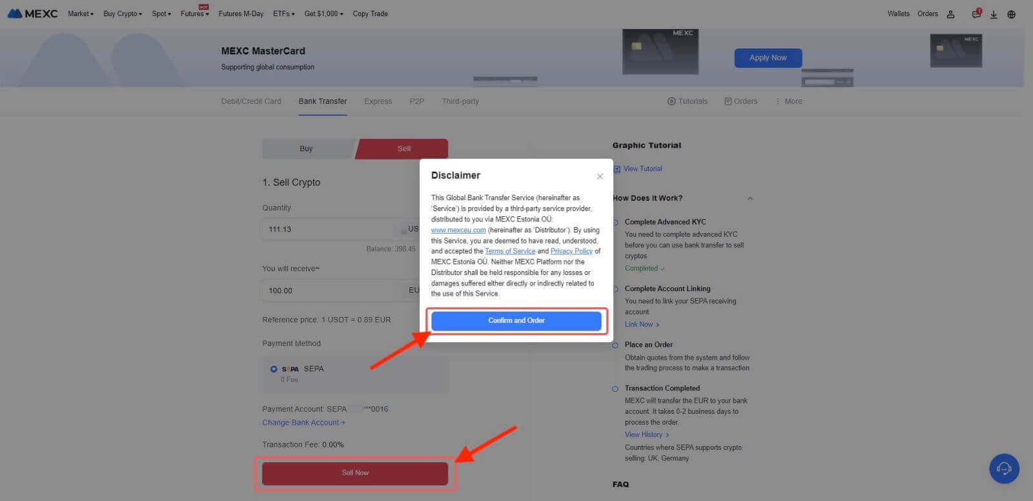Expand the Get $1,000 dropdown
Viewport: 1033px width, 501px height.
tap(323, 14)
